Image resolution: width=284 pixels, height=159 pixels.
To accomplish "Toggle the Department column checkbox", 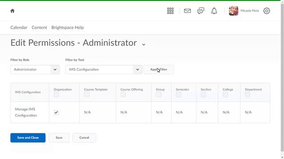I will (248, 95).
